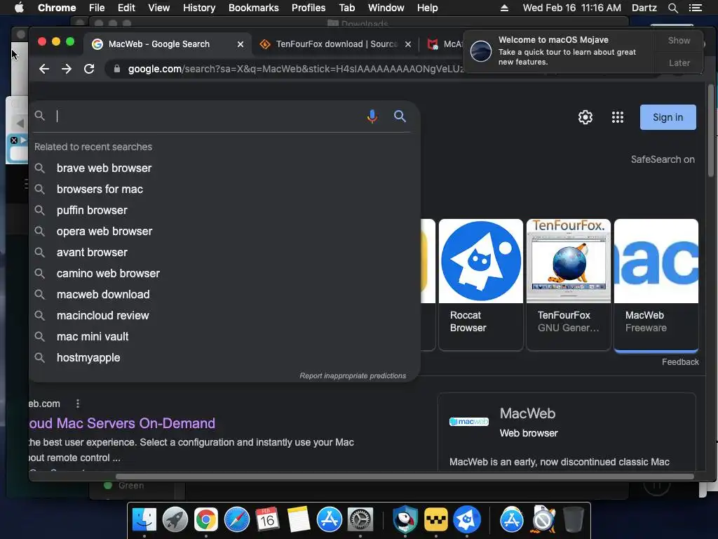
Task: Select the macweb download suggestion
Action: (x=224, y=295)
